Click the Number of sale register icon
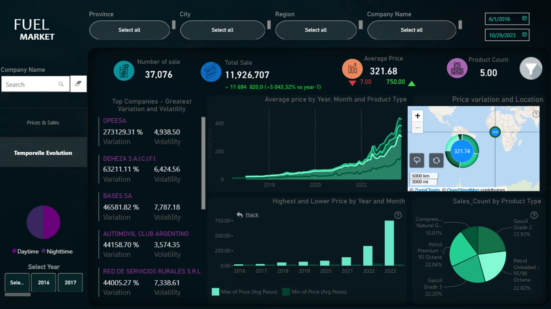This screenshot has width=551, height=309. pos(124,71)
